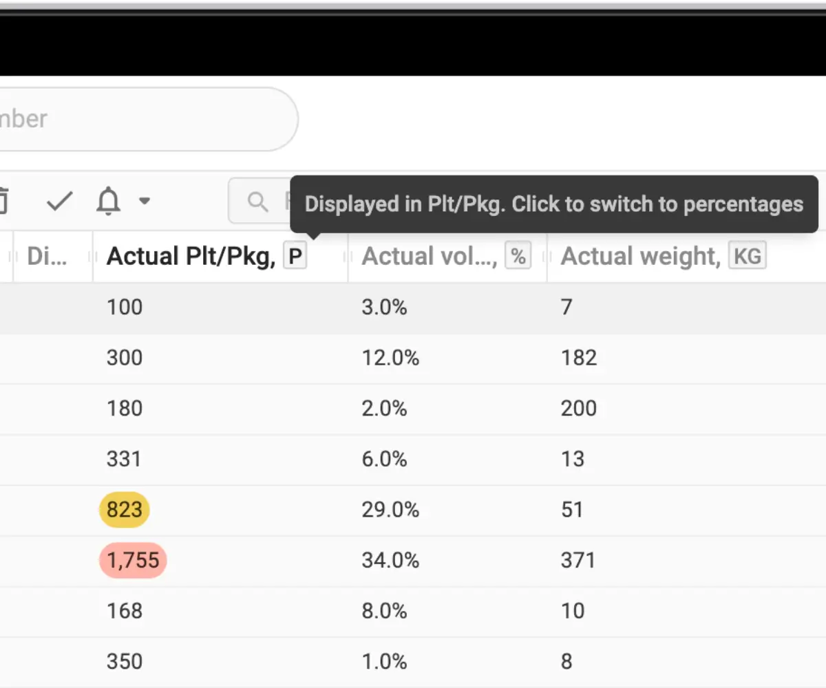Toggle the P unit badge on Actual Plt/Pkg
Viewport: 826px width, 688px height.
point(295,257)
